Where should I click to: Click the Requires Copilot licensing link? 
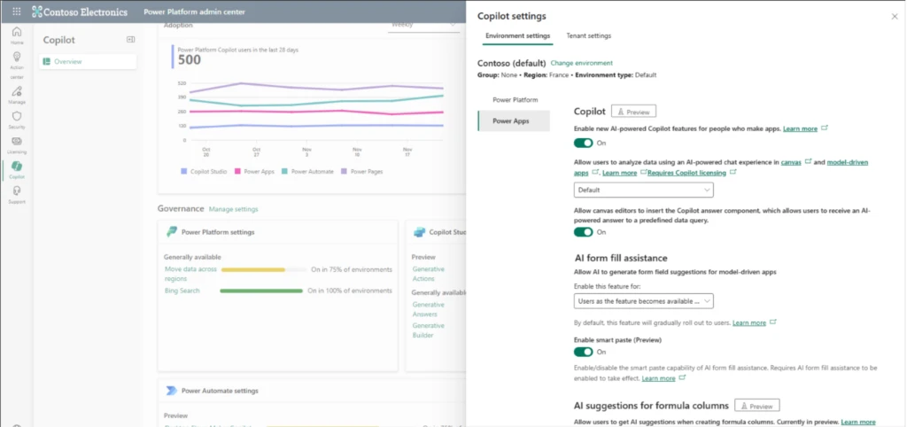pos(686,173)
